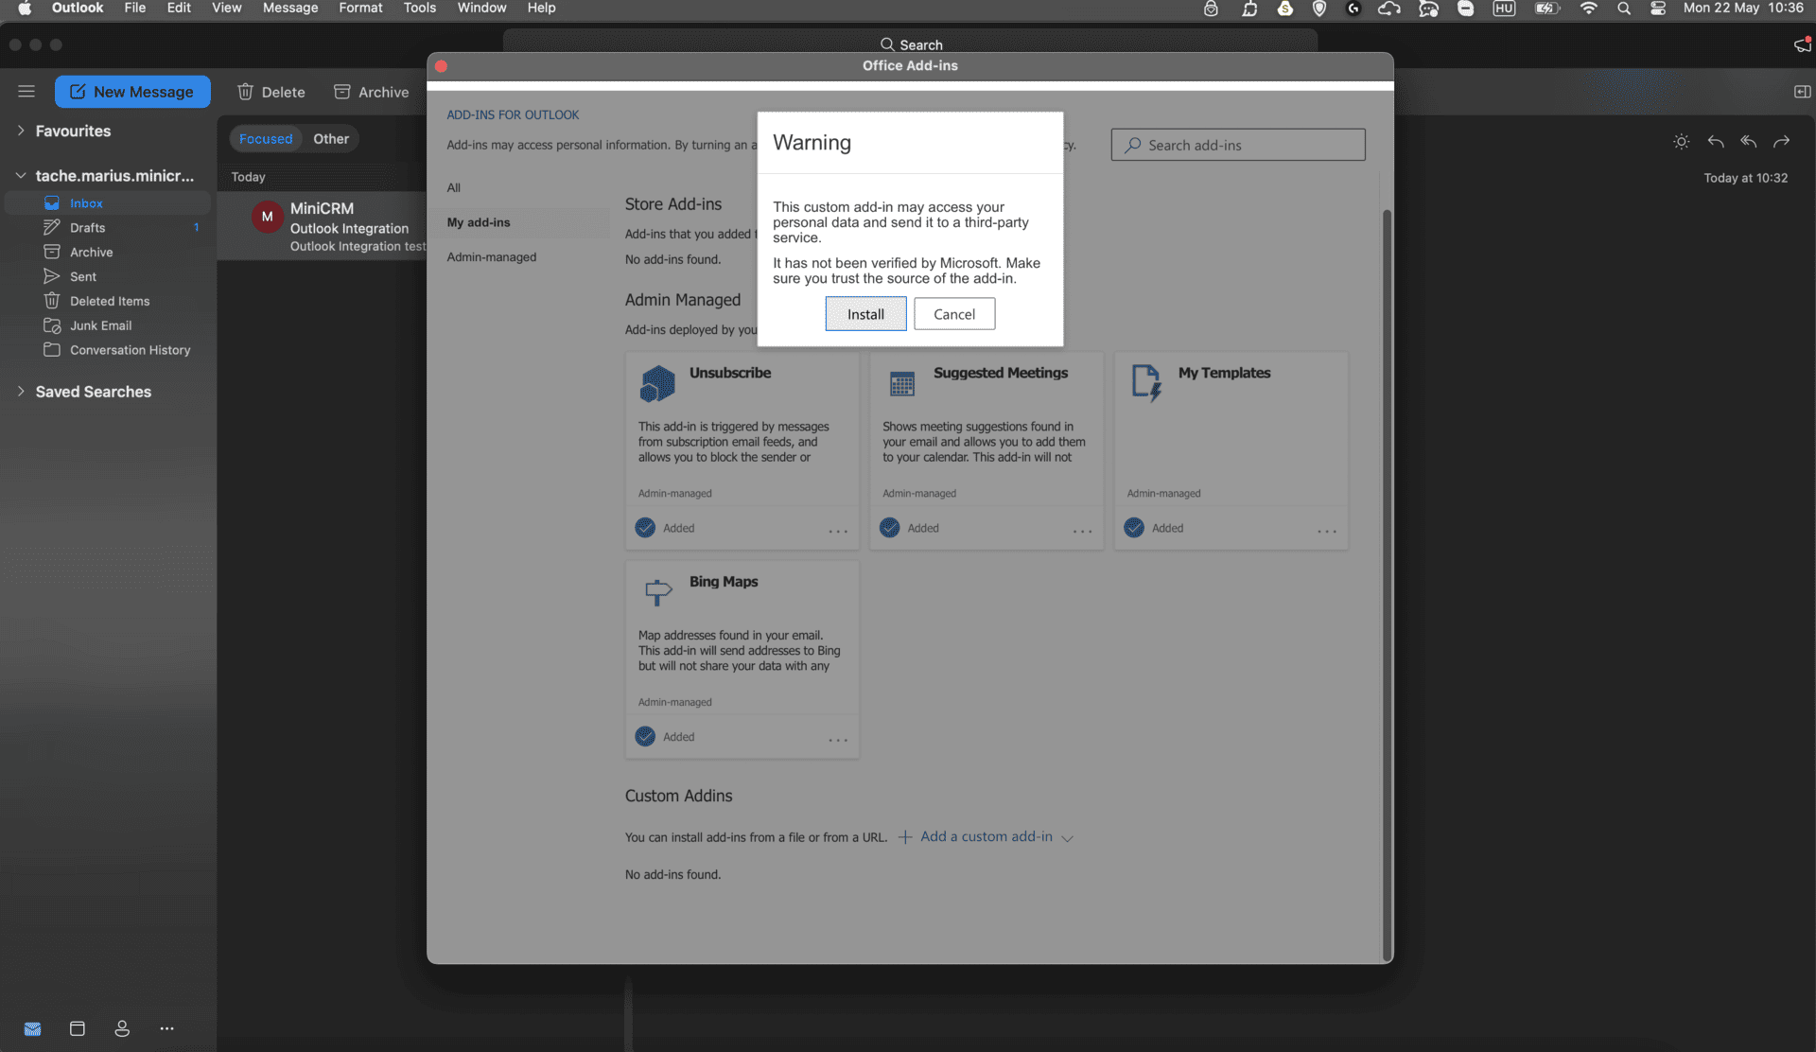Click the Install button
This screenshot has width=1816, height=1052.
point(865,314)
